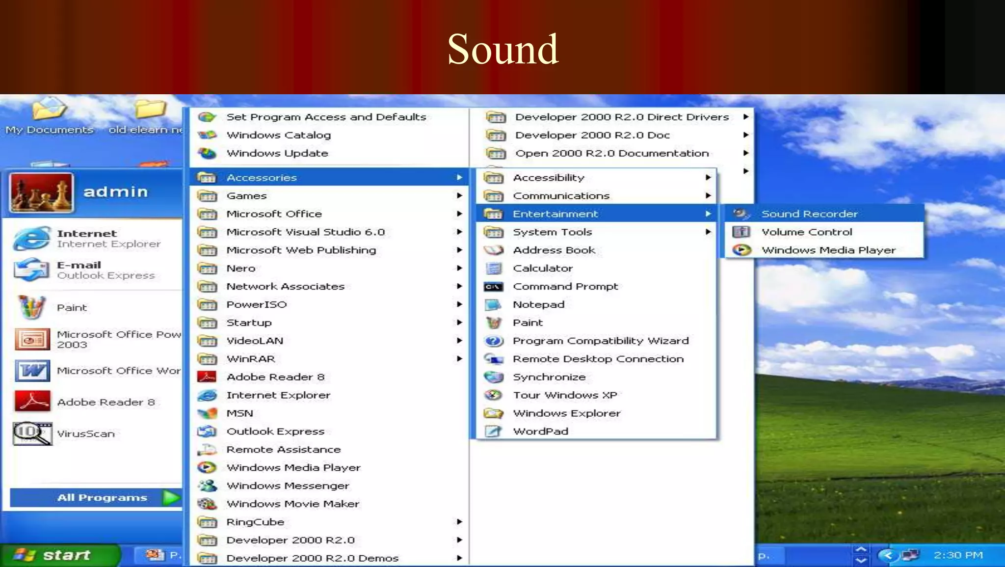Image resolution: width=1005 pixels, height=567 pixels.
Task: Click the 2:30 PM system clock
Action: (x=958, y=555)
